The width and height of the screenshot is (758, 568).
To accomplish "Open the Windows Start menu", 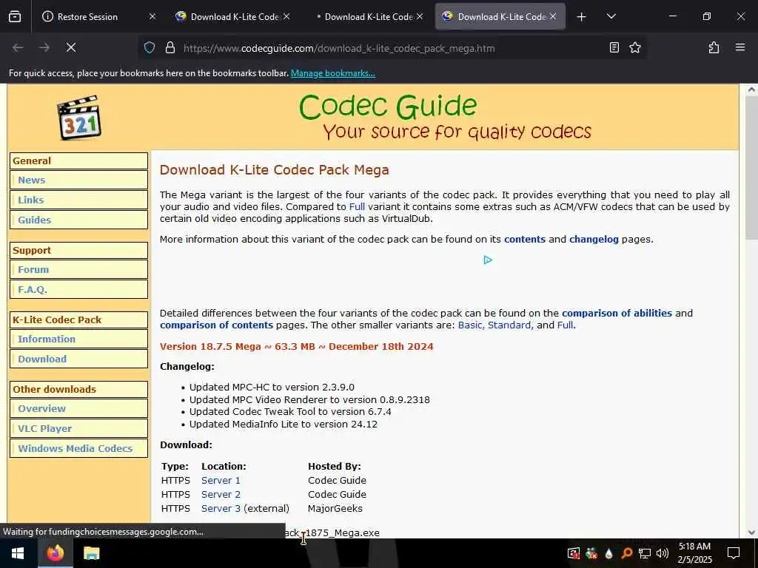I will click(x=19, y=553).
